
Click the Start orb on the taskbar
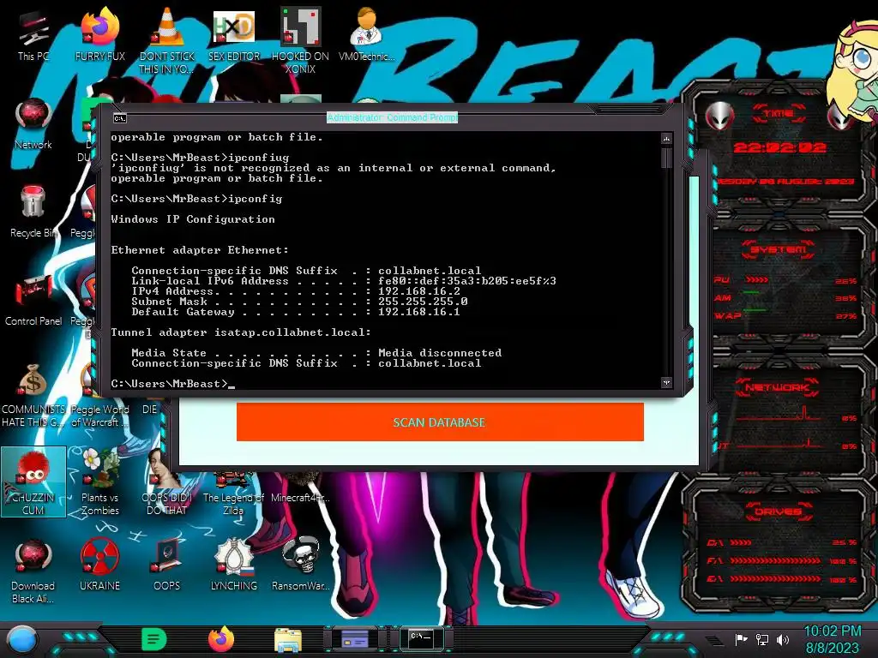21,639
